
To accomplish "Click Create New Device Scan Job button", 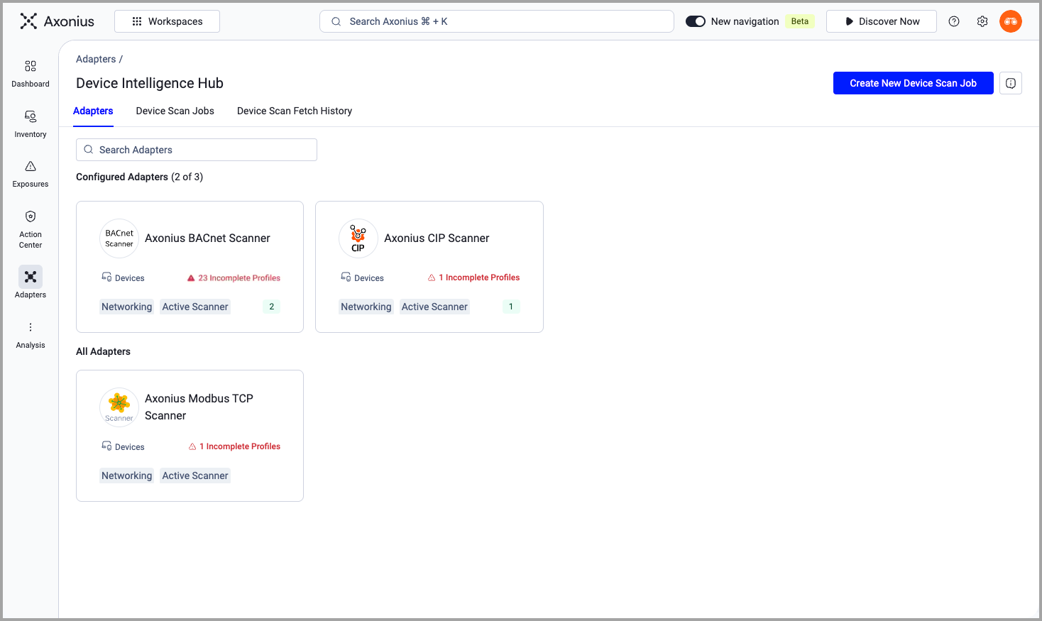I will 914,83.
